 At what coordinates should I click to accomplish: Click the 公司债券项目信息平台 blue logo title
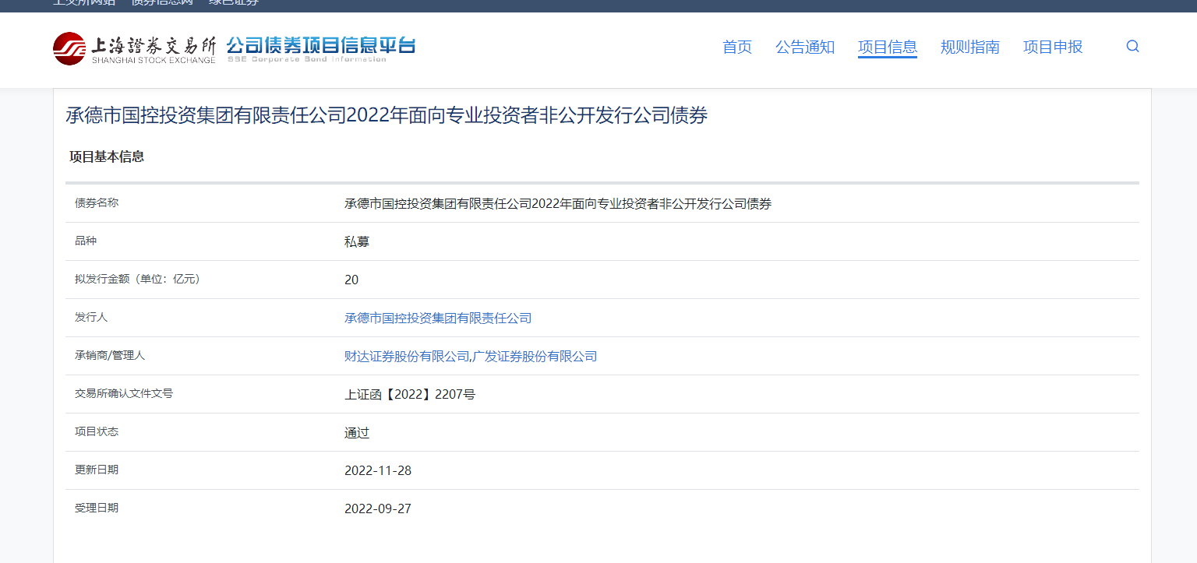coord(320,45)
